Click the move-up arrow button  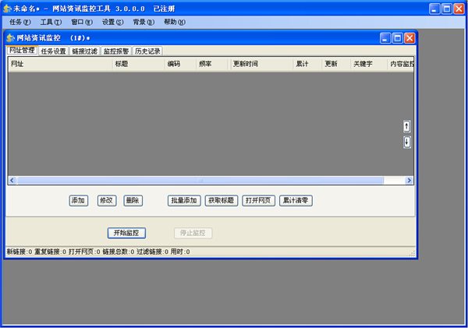[407, 126]
